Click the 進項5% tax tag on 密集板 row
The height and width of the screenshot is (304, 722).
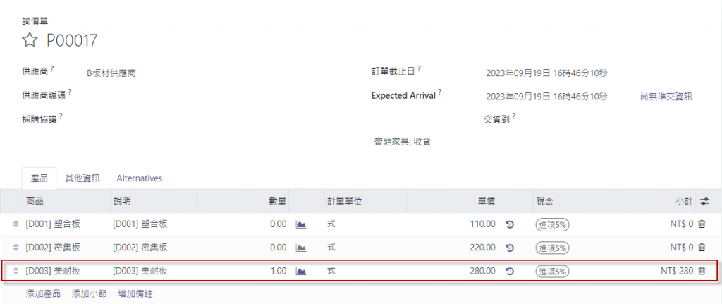click(x=553, y=248)
